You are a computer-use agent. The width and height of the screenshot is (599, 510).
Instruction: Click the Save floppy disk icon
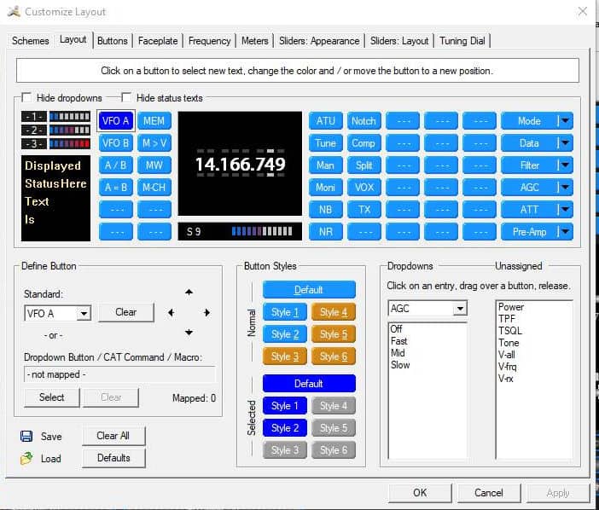point(26,436)
